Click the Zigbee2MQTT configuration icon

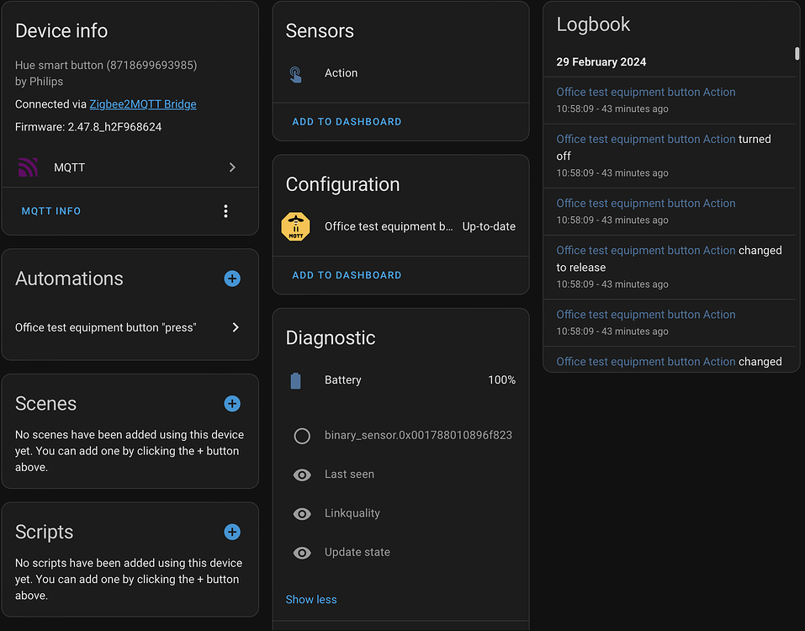pyautogui.click(x=297, y=226)
